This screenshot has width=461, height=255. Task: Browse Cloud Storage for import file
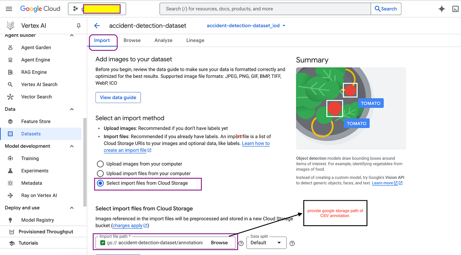[219, 243]
